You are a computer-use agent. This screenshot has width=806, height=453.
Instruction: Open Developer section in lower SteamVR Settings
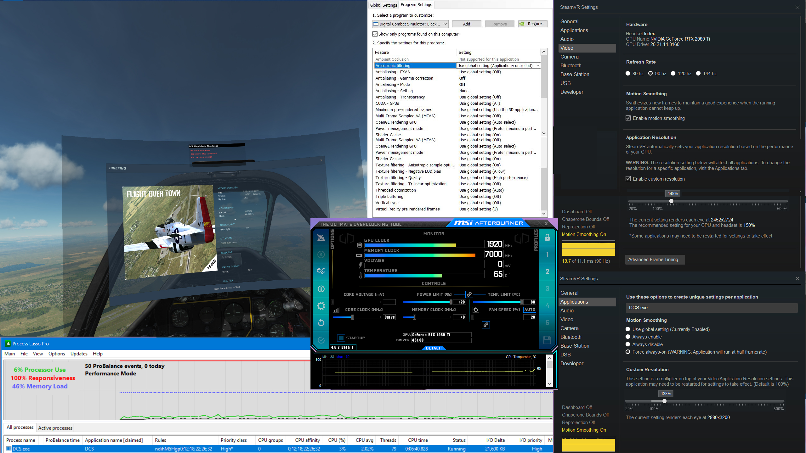pyautogui.click(x=572, y=363)
